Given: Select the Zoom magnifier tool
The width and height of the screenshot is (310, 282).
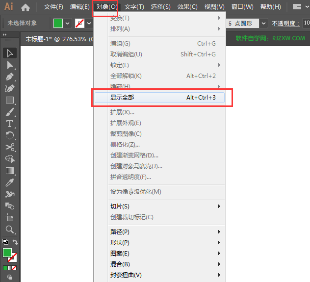Looking at the screenshot, I should [x=10, y=230].
